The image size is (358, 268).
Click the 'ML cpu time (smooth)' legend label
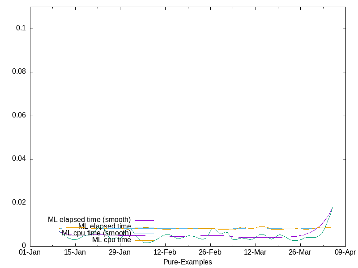[x=96, y=233]
